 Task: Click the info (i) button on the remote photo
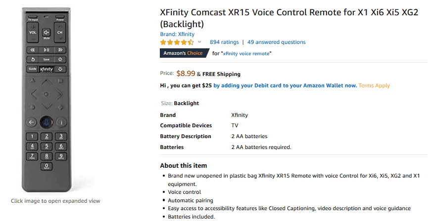coord(60,122)
